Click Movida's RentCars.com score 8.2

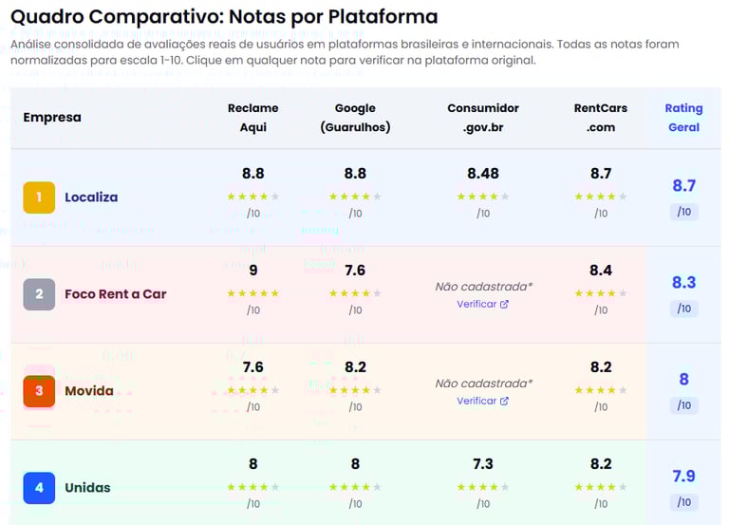pos(601,367)
